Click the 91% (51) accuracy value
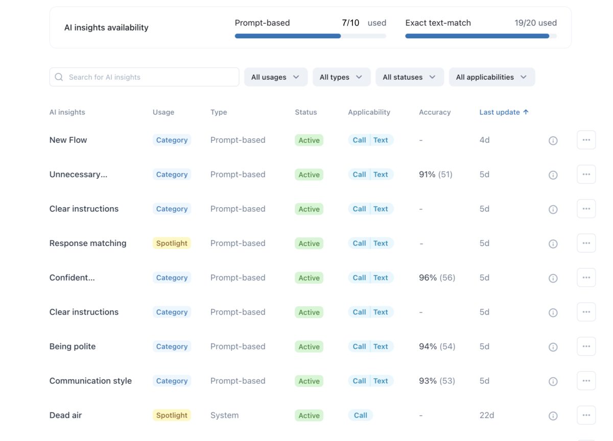The width and height of the screenshot is (613, 441). tap(436, 175)
